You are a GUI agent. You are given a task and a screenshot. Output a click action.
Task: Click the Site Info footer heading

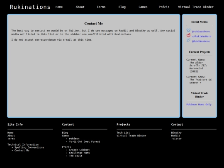pos(15,124)
